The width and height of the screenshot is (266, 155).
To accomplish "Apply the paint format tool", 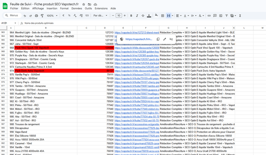I will (x=42, y=16).
